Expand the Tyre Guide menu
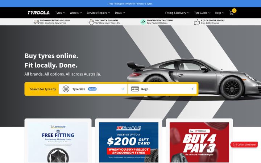The width and height of the screenshot is (261, 163). [202, 13]
